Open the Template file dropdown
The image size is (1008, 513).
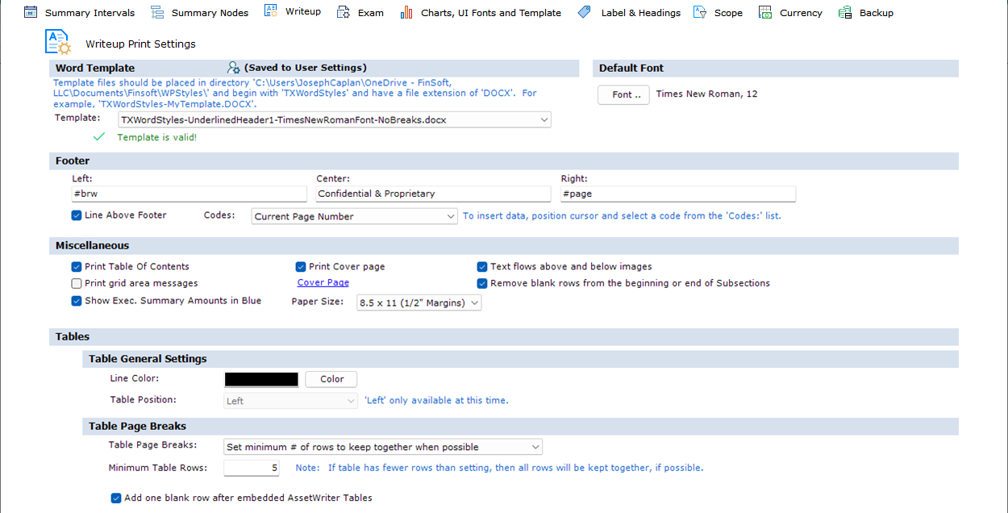pos(545,120)
